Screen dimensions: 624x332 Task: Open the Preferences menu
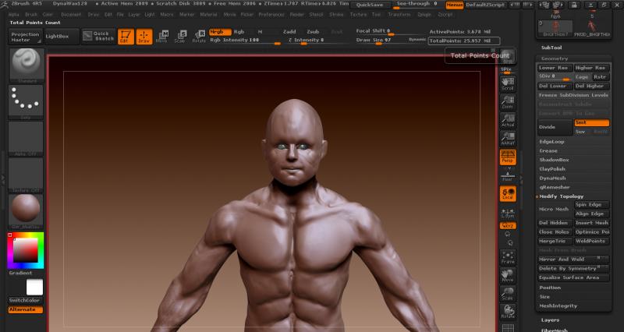pos(271,14)
